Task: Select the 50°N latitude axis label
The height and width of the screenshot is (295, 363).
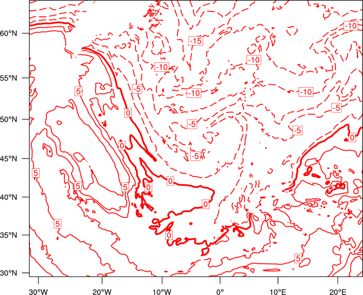Action: point(9,119)
